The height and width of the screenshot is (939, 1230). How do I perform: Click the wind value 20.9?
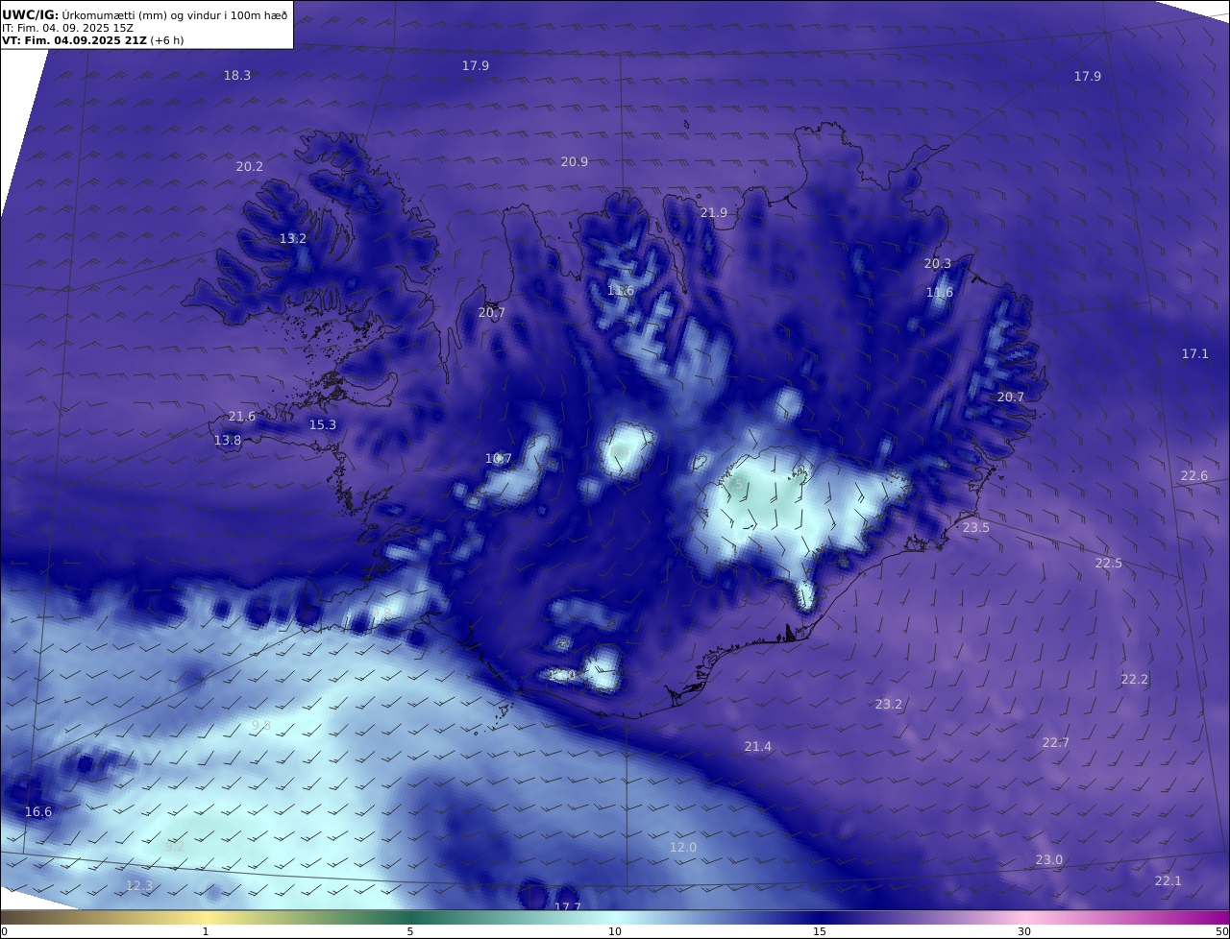tap(575, 161)
